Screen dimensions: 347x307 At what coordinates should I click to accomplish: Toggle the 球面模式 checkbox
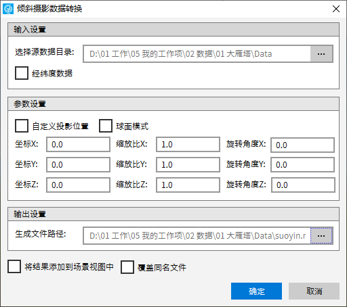click(x=106, y=126)
